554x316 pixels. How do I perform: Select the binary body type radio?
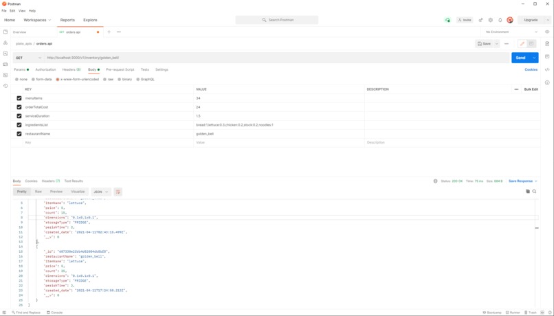[120, 80]
